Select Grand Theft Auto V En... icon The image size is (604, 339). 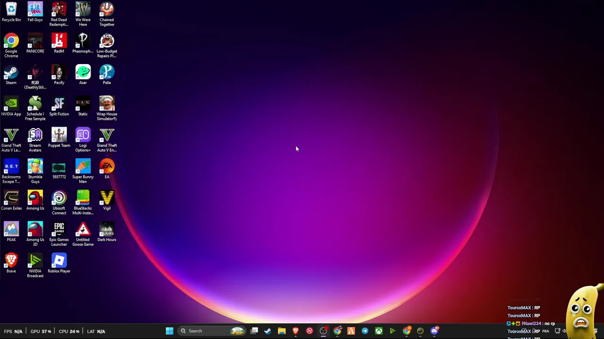point(107,140)
